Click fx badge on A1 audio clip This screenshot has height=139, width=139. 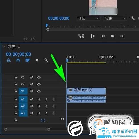point(71,98)
